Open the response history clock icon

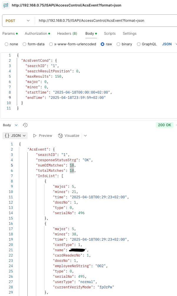click(x=25, y=125)
